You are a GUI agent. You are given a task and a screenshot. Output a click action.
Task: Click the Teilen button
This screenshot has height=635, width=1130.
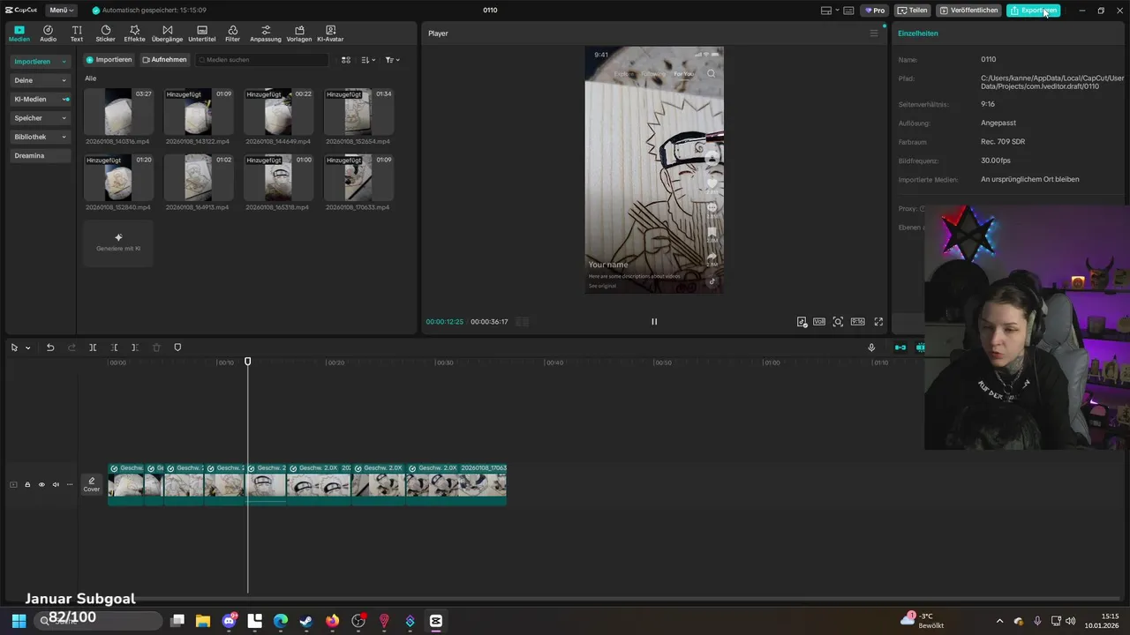pos(913,11)
